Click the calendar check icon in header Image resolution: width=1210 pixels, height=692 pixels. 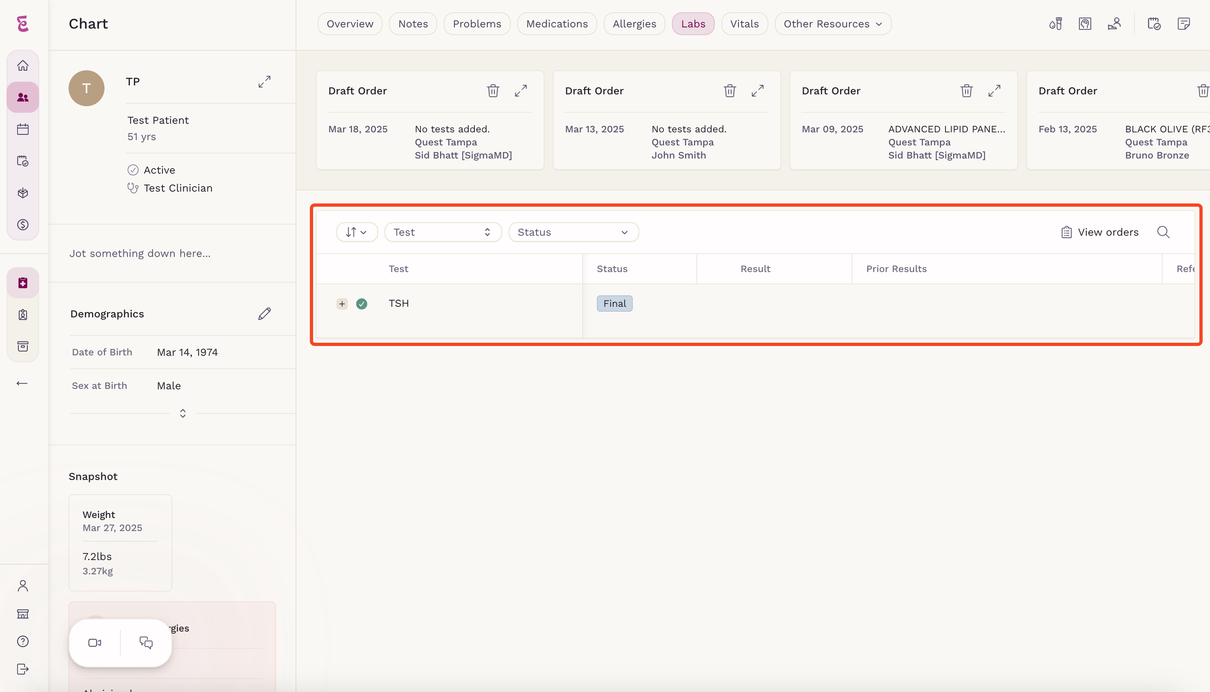click(x=1154, y=24)
